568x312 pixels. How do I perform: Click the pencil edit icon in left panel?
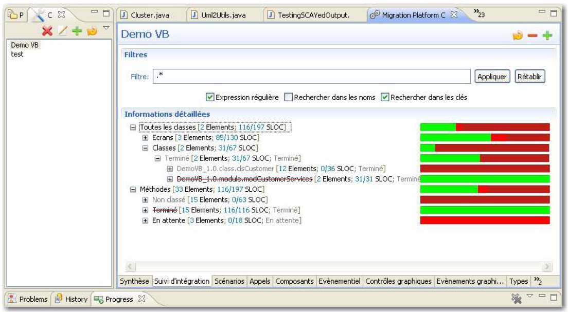click(x=63, y=31)
